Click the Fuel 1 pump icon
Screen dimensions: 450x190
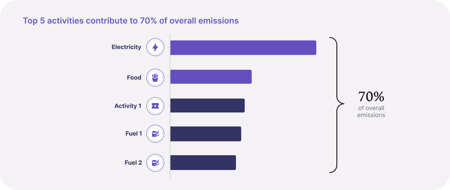pos(155,134)
